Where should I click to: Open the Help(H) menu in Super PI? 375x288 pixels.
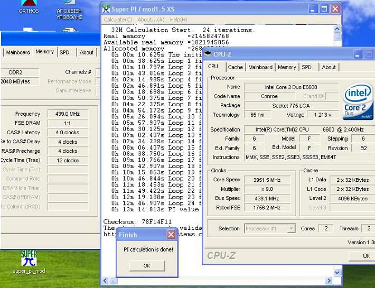(x=179, y=20)
